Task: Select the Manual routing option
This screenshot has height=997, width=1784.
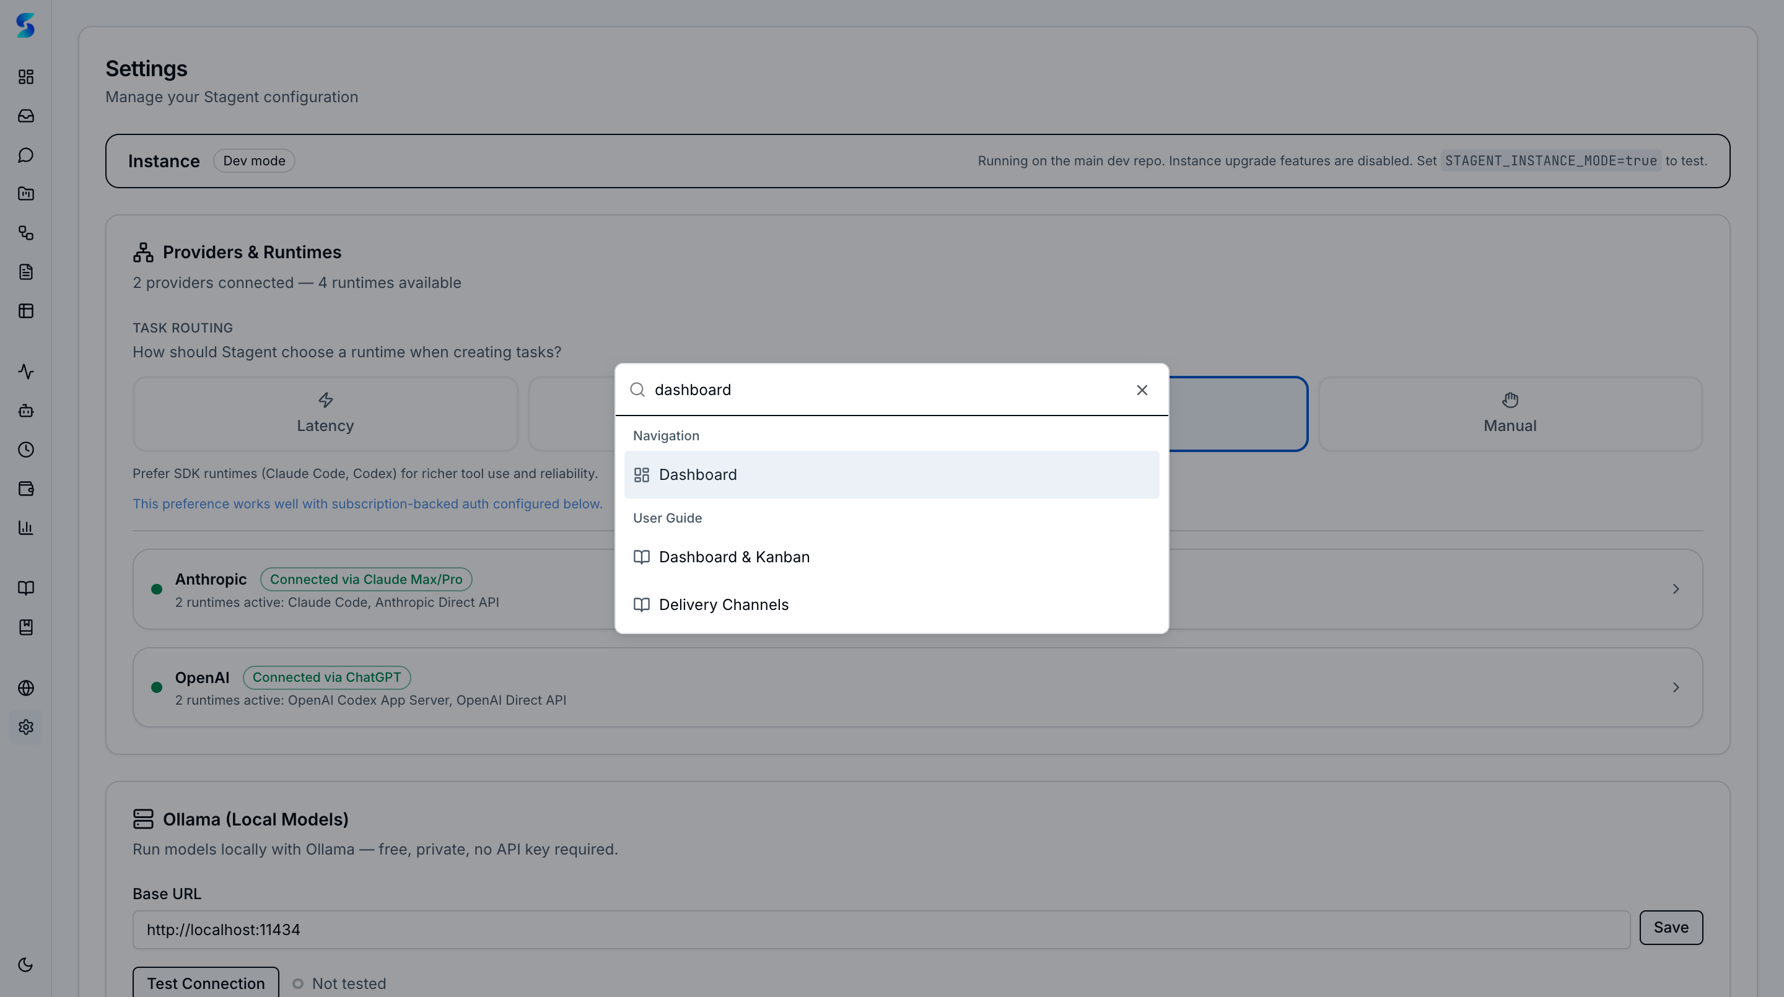Action: click(1509, 414)
